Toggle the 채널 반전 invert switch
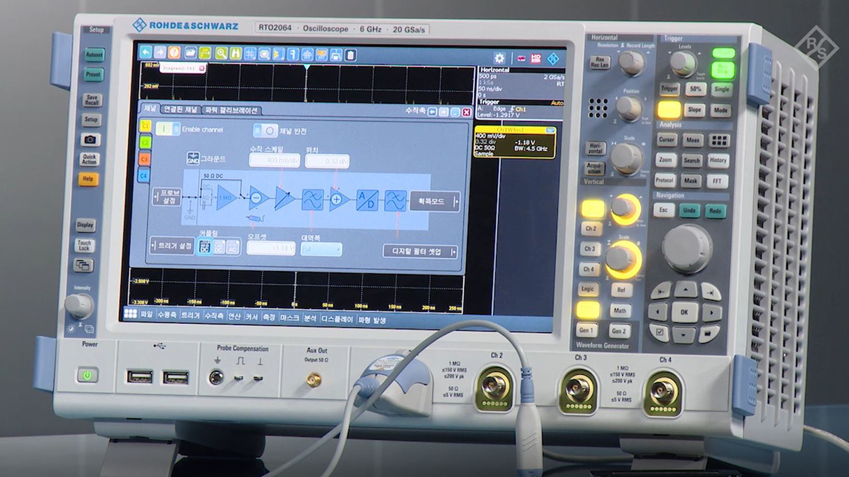 click(265, 130)
